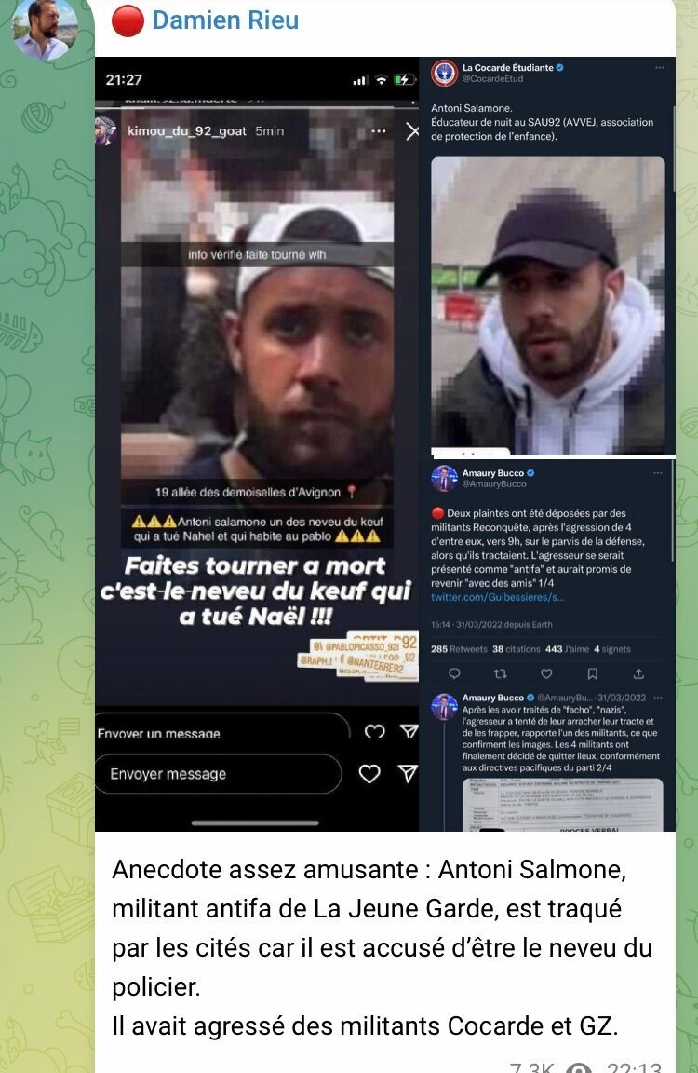Follow the twitter.com/Guibessieres link
The height and width of the screenshot is (1073, 698).
click(498, 597)
